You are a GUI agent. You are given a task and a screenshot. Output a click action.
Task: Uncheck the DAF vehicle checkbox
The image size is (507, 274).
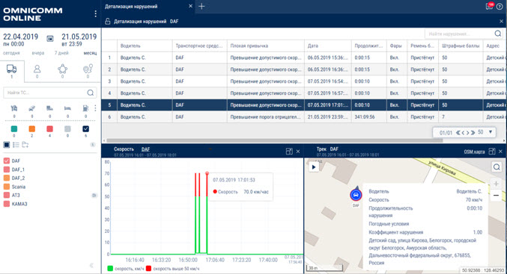(7, 161)
